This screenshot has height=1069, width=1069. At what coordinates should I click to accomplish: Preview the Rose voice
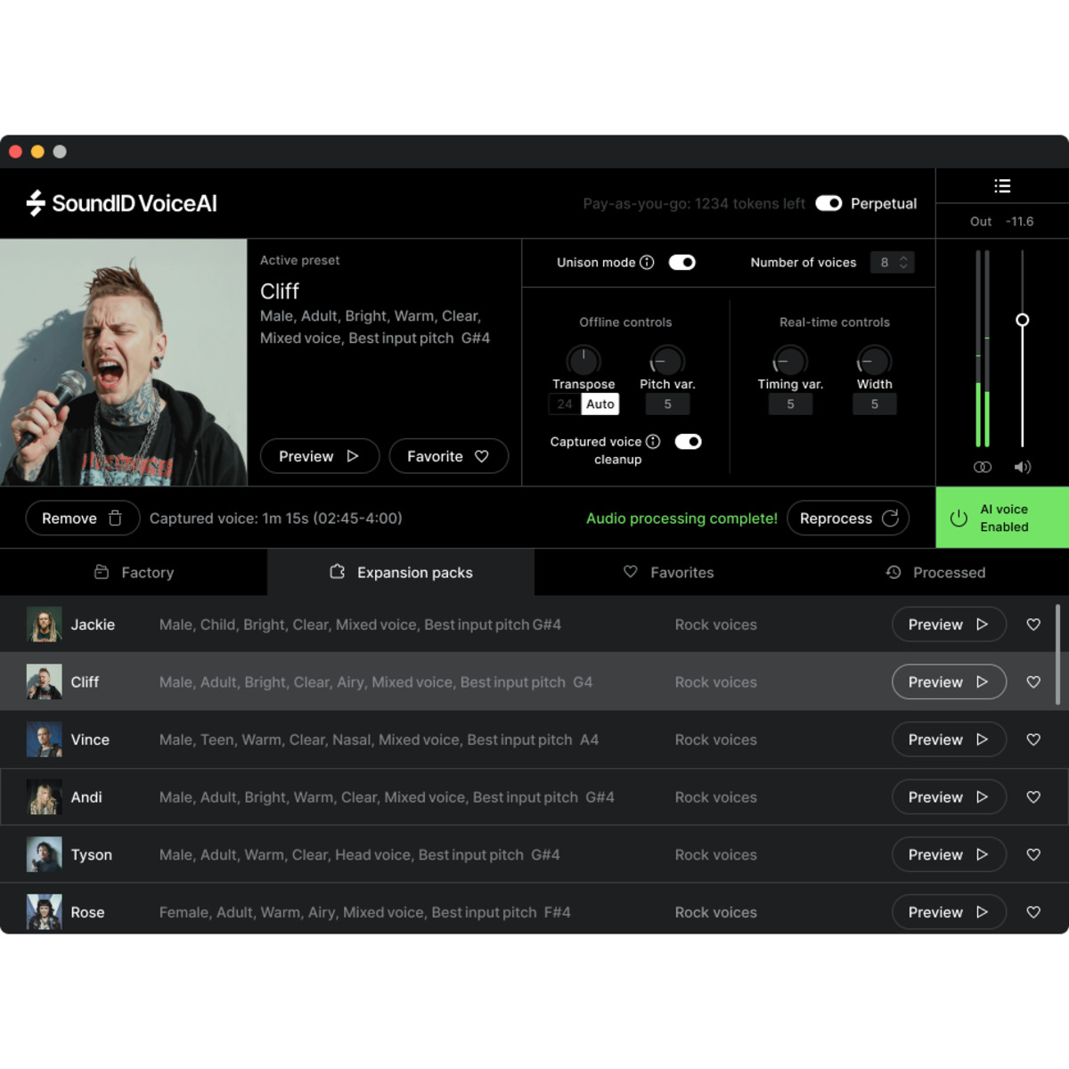949,912
